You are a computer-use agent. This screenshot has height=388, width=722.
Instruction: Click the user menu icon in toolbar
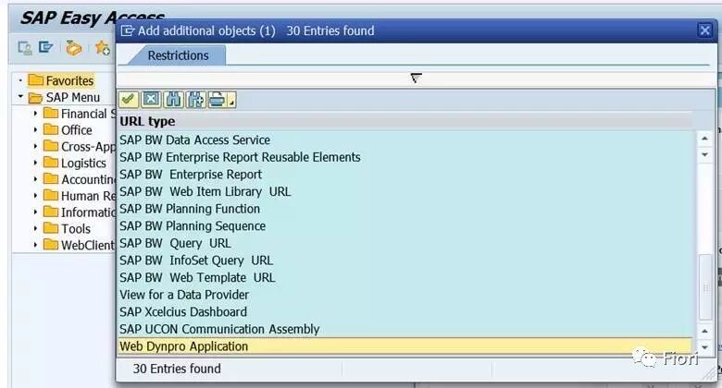click(25, 47)
